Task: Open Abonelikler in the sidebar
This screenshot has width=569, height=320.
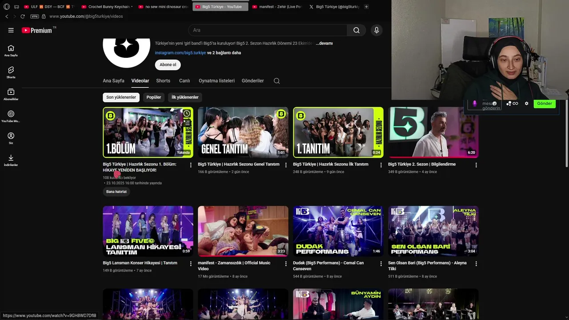Action: coord(11,94)
